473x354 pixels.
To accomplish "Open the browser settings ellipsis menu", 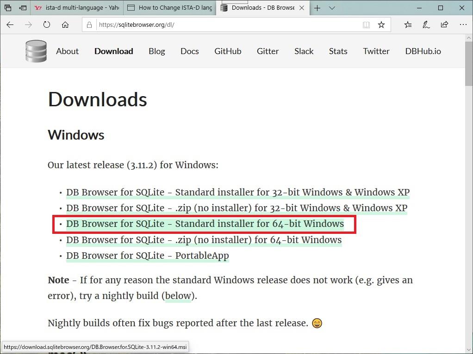I will (463, 24).
